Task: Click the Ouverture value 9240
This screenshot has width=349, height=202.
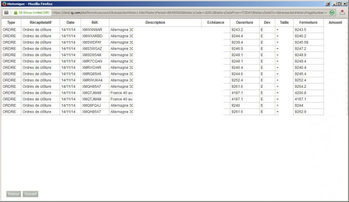Action: (235, 105)
